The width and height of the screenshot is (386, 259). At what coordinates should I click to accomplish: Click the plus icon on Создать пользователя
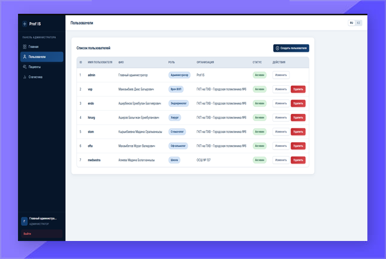278,48
